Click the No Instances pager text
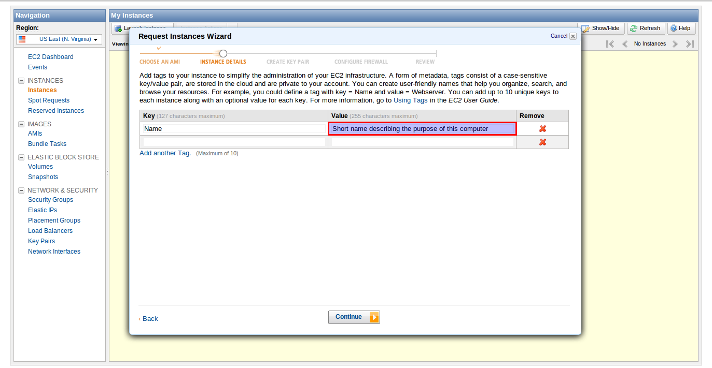The height and width of the screenshot is (368, 712). pos(650,44)
